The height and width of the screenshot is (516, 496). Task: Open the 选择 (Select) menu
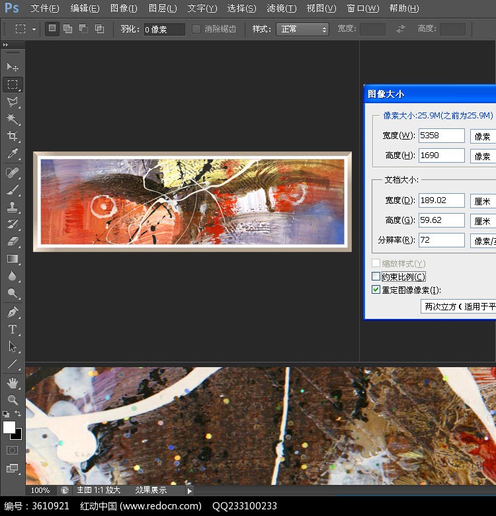coord(241,8)
